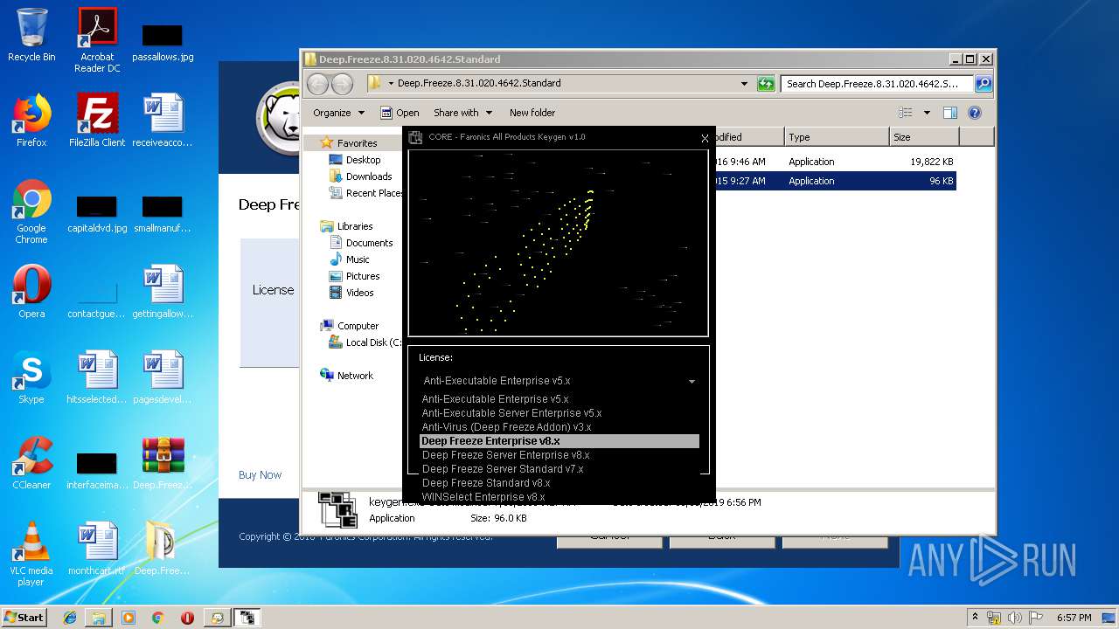Open the Deep.Free folder icon on desktop

click(x=163, y=549)
